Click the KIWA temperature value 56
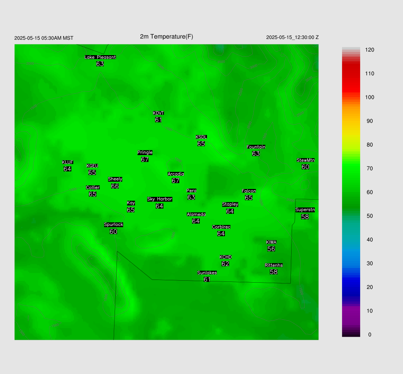 click(x=271, y=249)
